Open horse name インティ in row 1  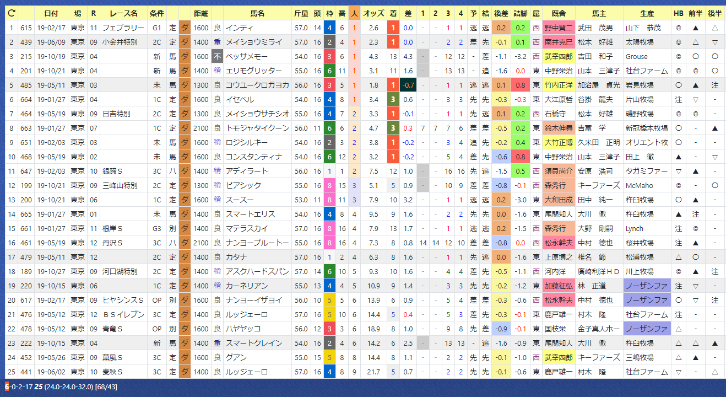(240, 28)
